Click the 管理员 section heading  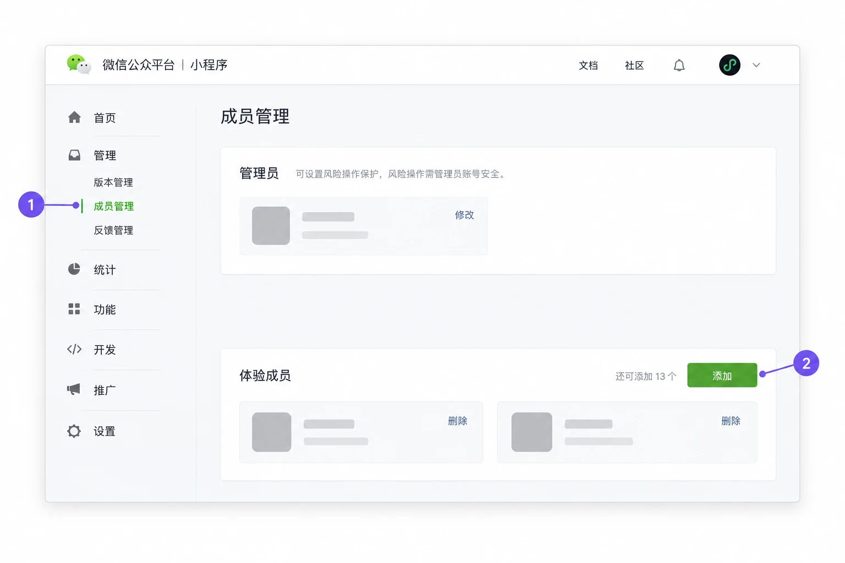coord(259,173)
